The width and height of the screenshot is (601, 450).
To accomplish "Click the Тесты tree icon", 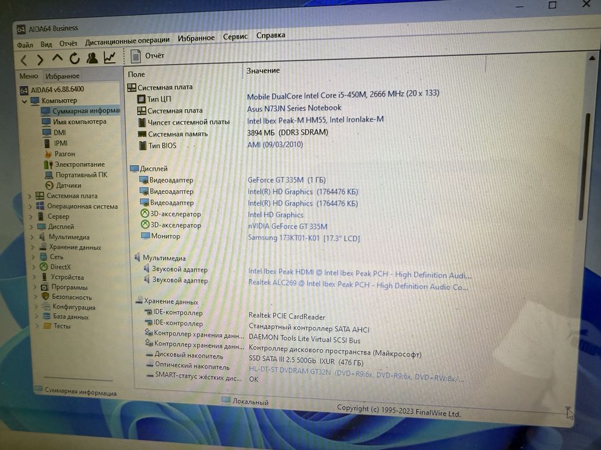I will (x=47, y=326).
